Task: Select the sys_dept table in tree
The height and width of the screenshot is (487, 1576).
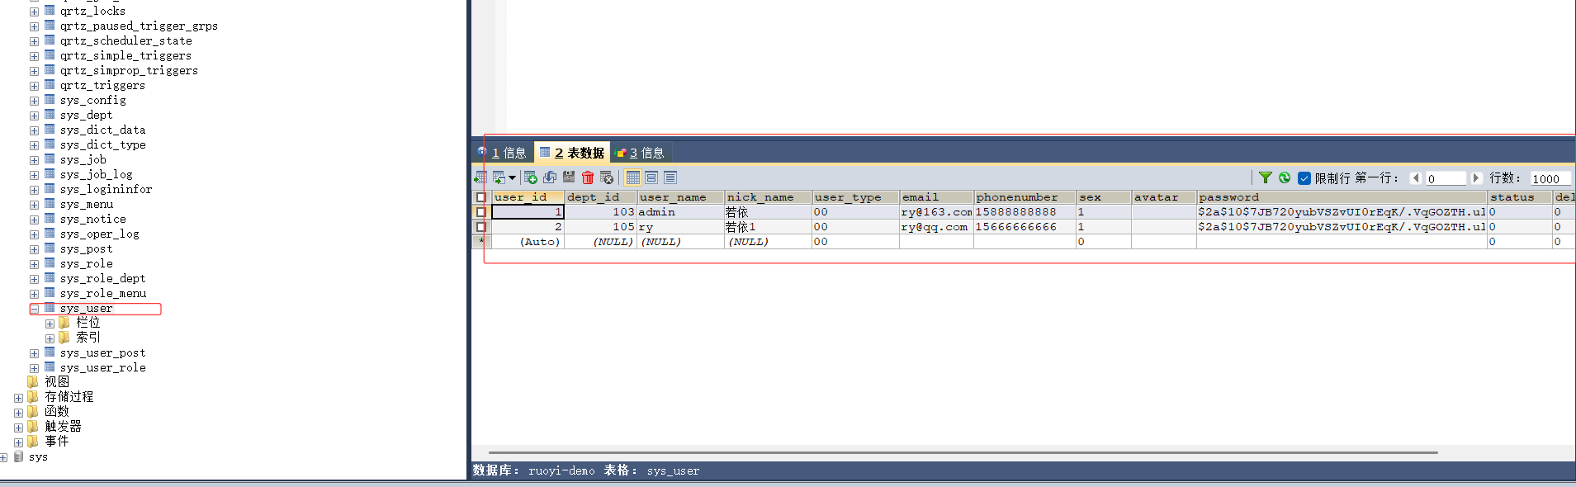Action: point(86,116)
